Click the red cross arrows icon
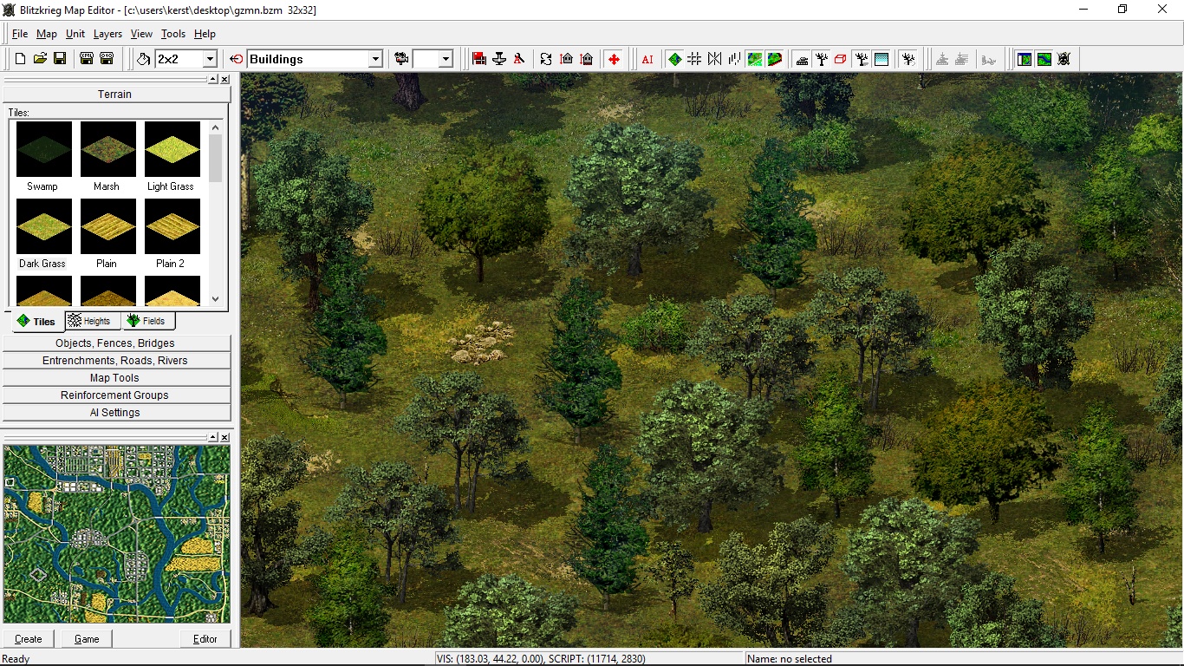 (614, 59)
